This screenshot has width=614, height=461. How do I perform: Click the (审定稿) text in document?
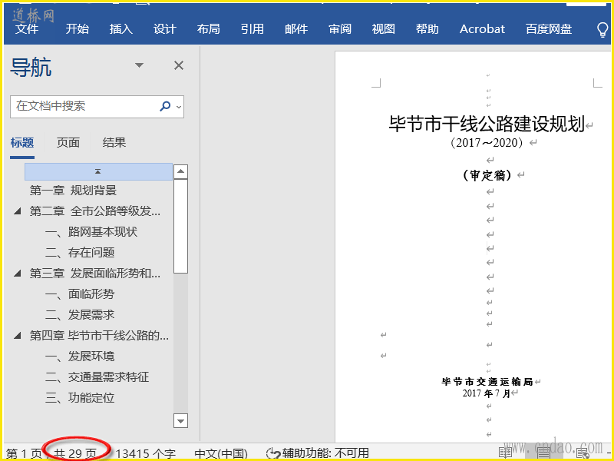487,175
